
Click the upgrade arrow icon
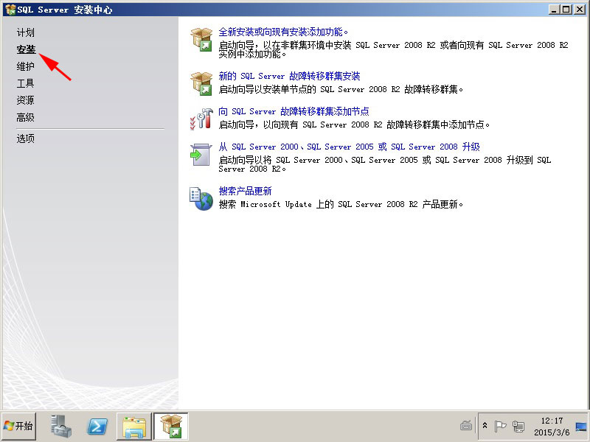[x=201, y=155]
